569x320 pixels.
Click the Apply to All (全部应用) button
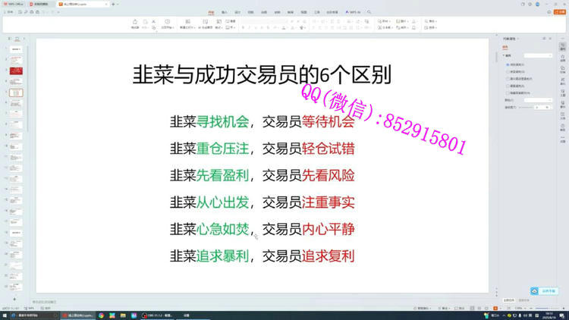511,300
